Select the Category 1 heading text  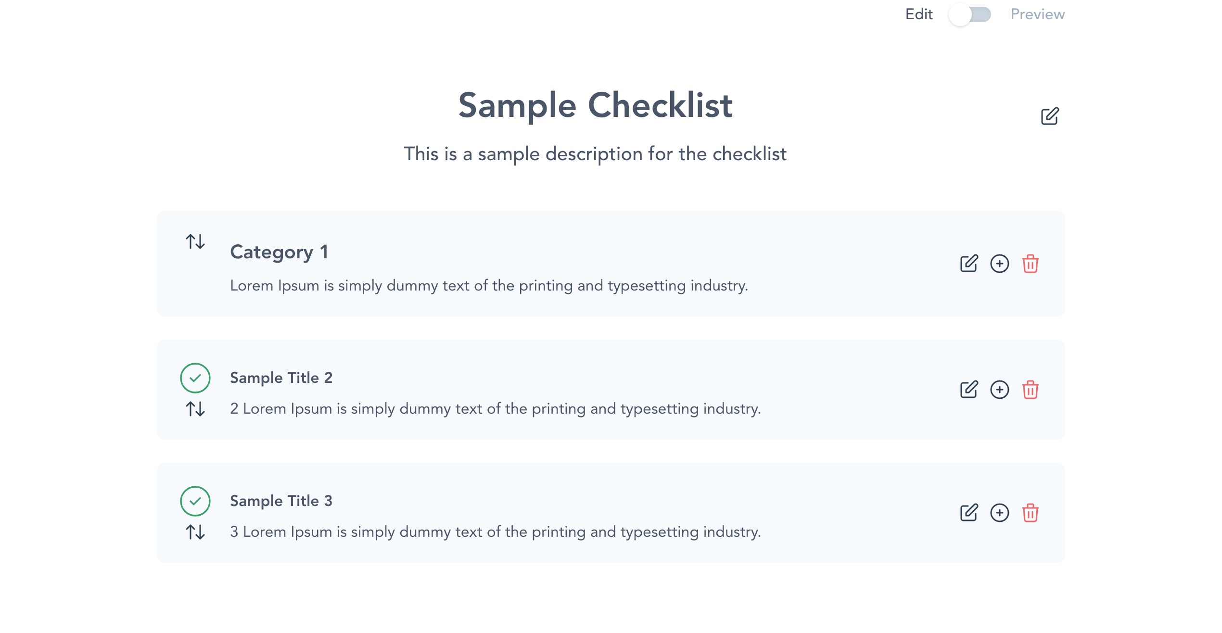click(279, 251)
